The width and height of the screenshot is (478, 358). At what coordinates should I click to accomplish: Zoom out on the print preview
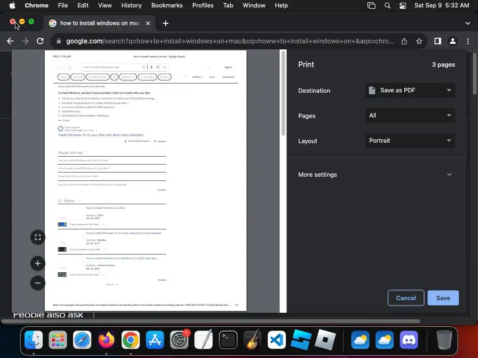(x=38, y=283)
